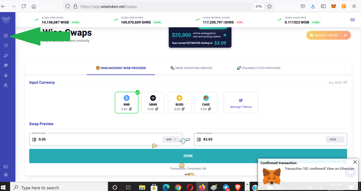The width and height of the screenshot is (361, 191).
Task: Go back to the previous page
Action: (3, 6)
